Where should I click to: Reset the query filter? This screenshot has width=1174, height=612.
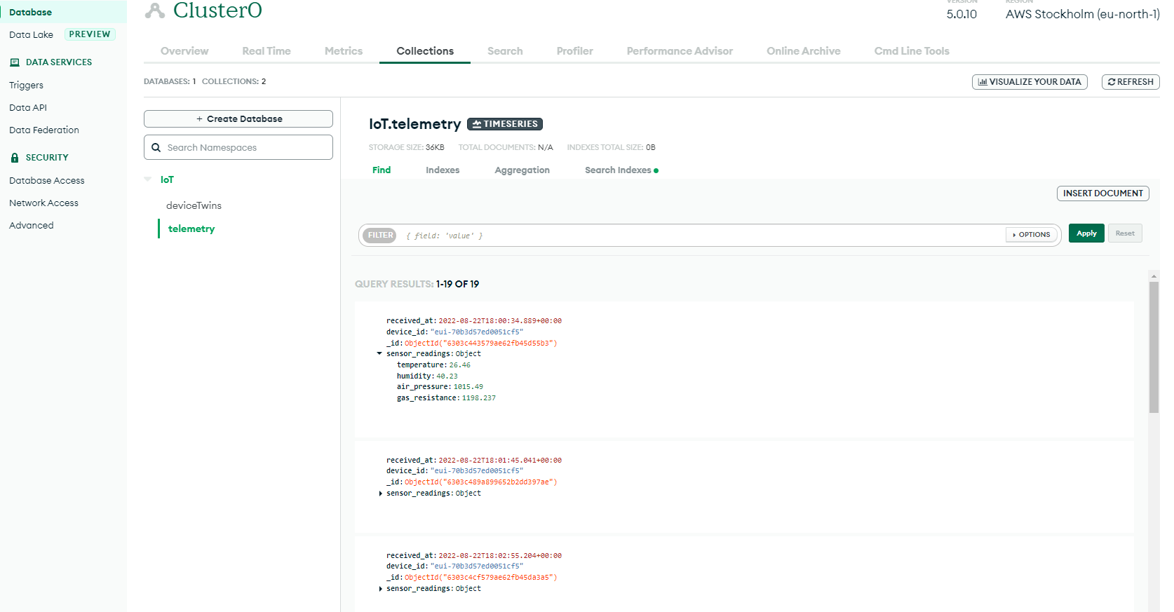click(1125, 233)
